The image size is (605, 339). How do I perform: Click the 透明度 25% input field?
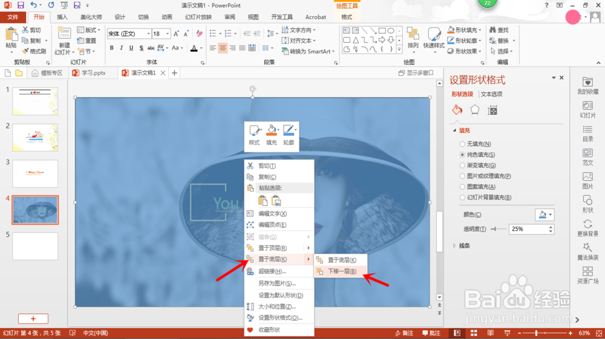point(528,229)
